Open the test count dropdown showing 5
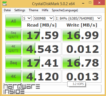 [x=27, y=18]
